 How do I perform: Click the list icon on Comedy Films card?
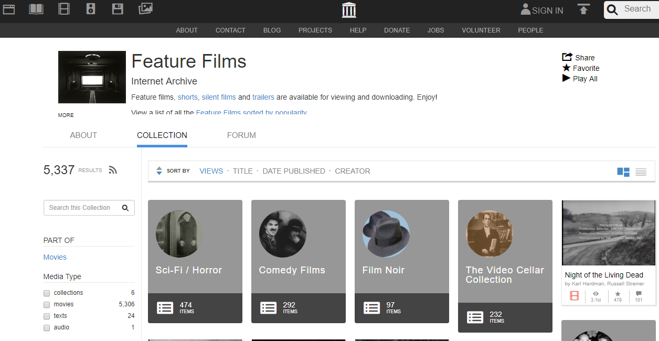[268, 308]
